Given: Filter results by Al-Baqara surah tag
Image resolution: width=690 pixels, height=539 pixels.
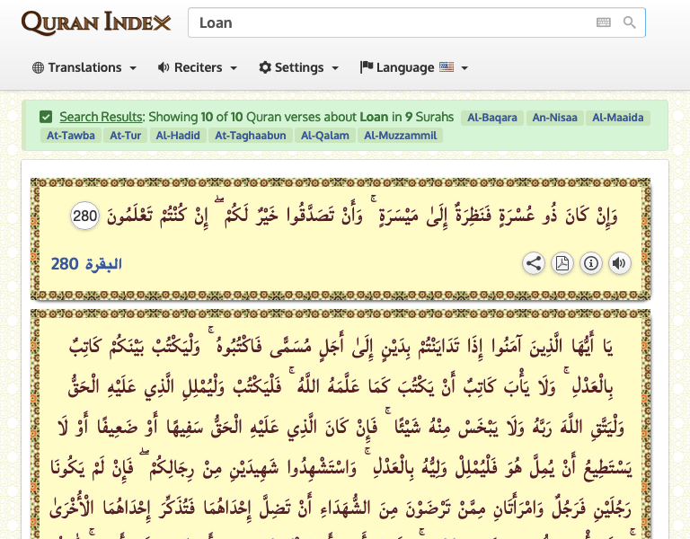Looking at the screenshot, I should [492, 118].
